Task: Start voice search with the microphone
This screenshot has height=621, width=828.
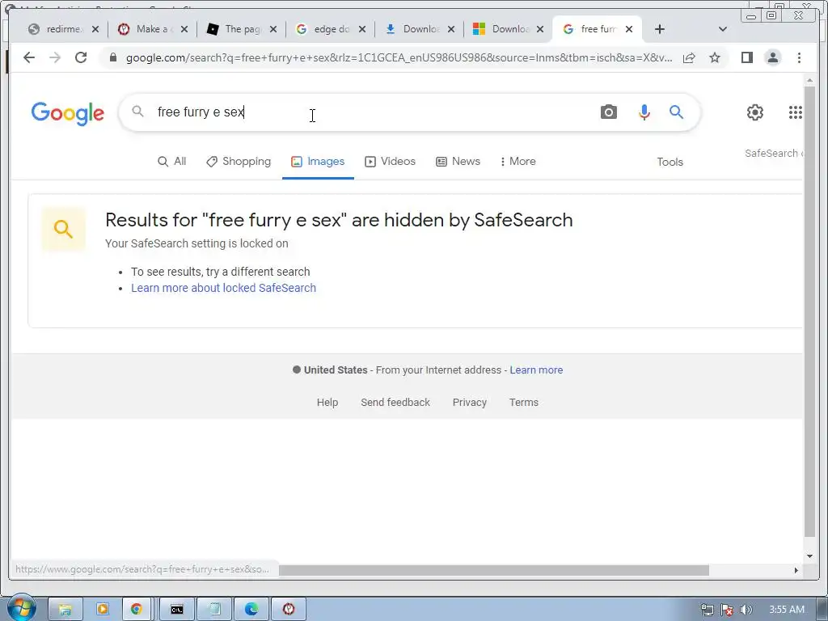Action: [x=644, y=112]
